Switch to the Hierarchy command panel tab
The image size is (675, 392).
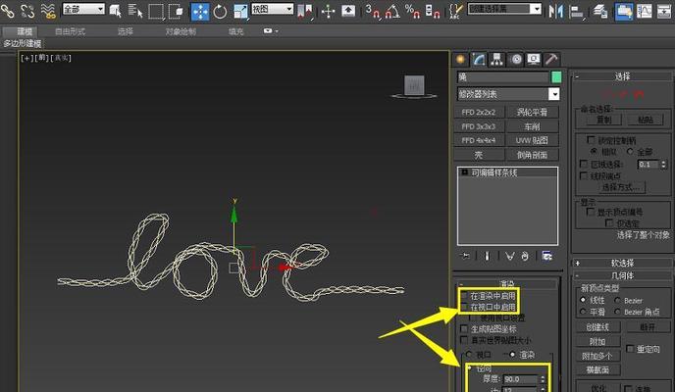coord(496,60)
